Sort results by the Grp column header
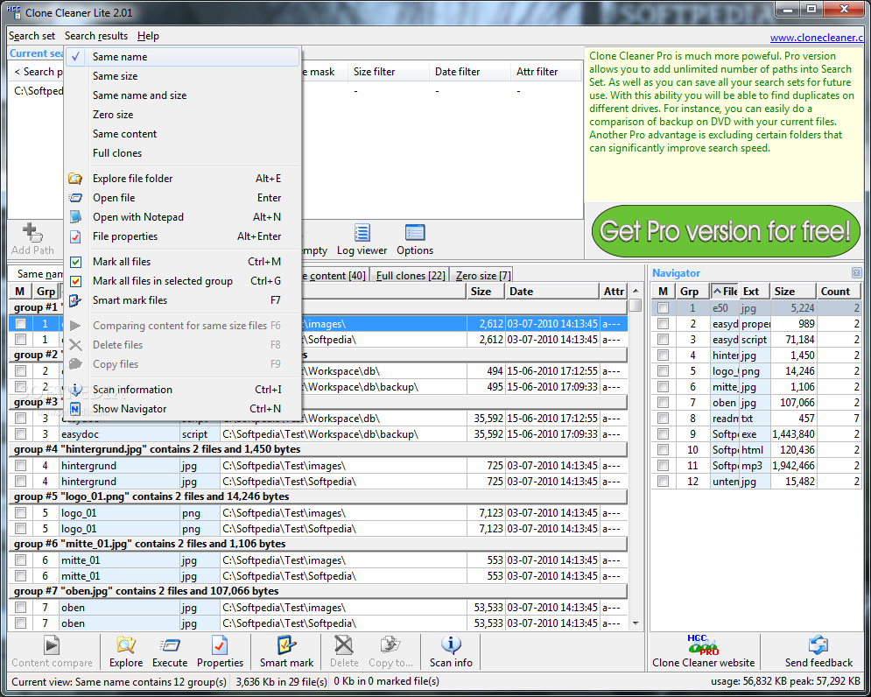Viewport: 871px width, 697px height. pyautogui.click(x=46, y=292)
